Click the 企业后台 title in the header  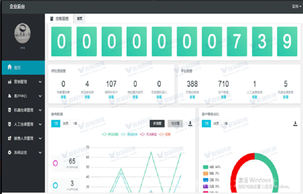click(17, 7)
